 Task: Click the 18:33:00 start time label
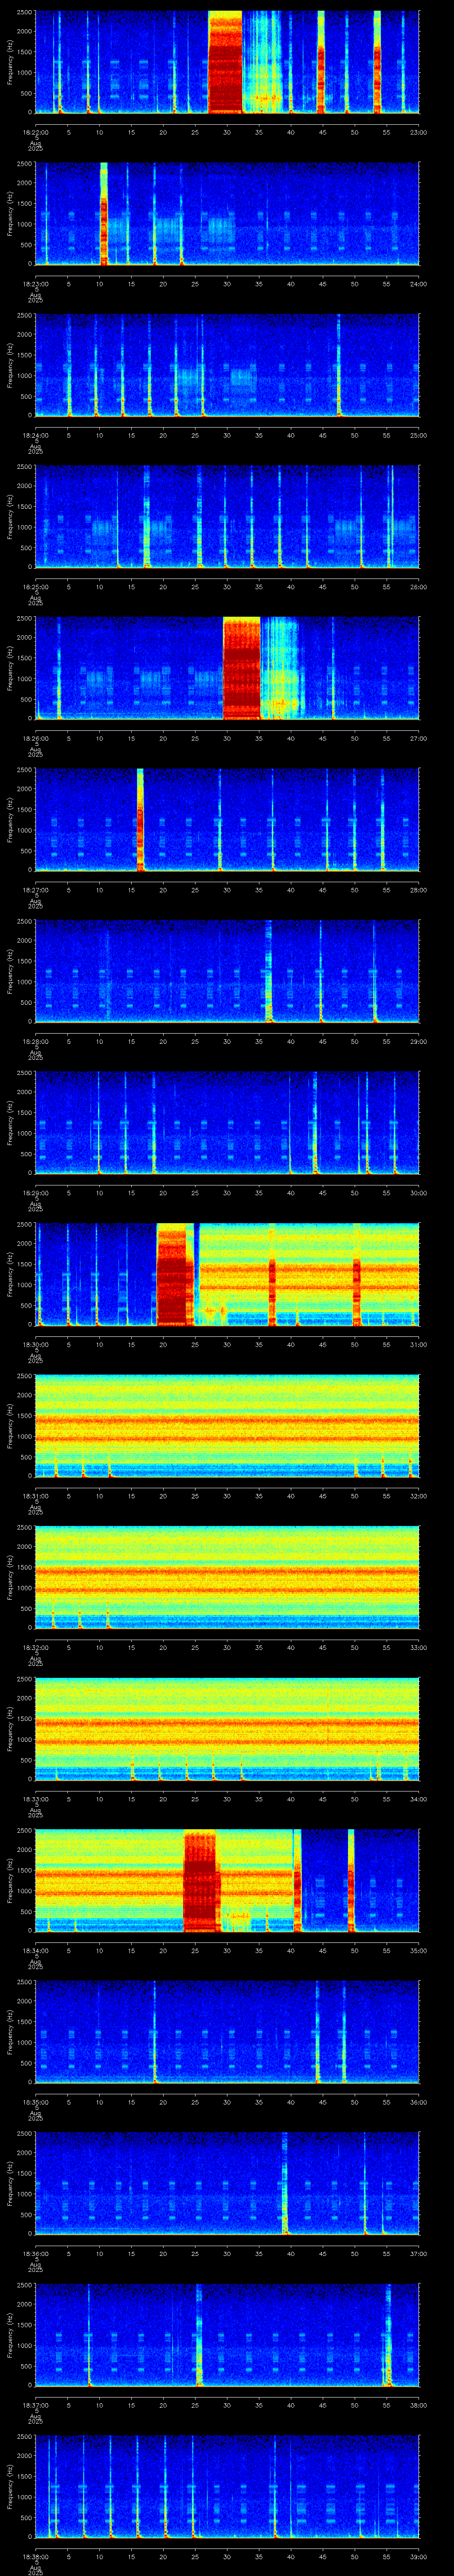pyautogui.click(x=35, y=1798)
